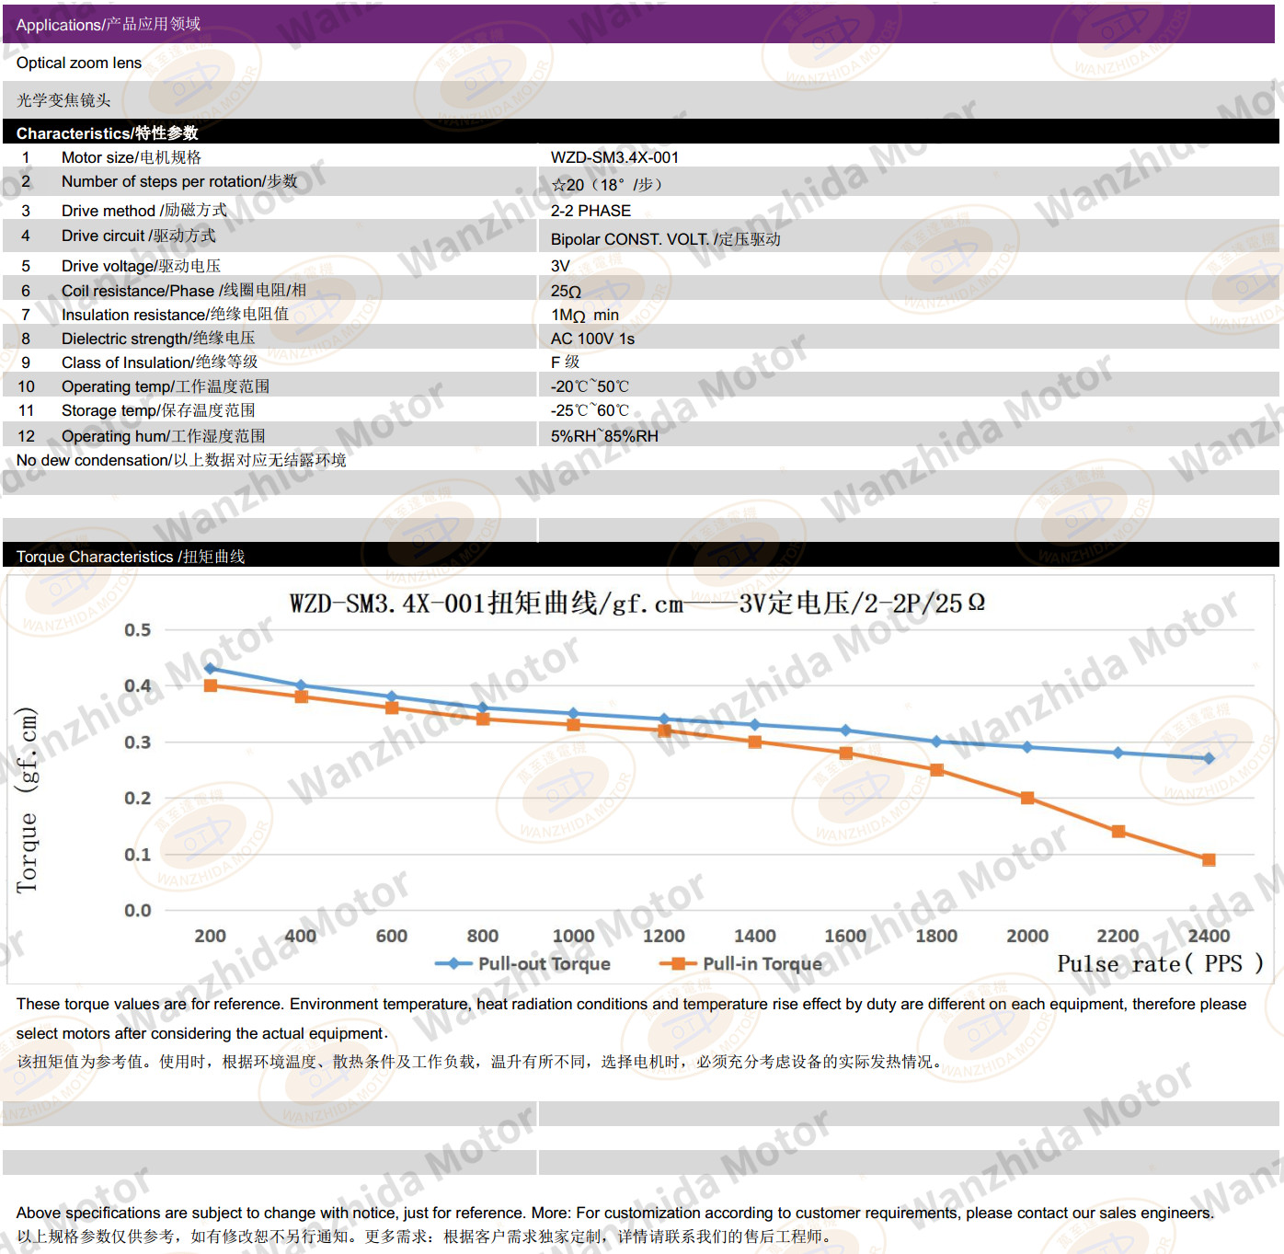
Task: Click 'These torque values are for reference' sentence
Action: click(x=631, y=1018)
